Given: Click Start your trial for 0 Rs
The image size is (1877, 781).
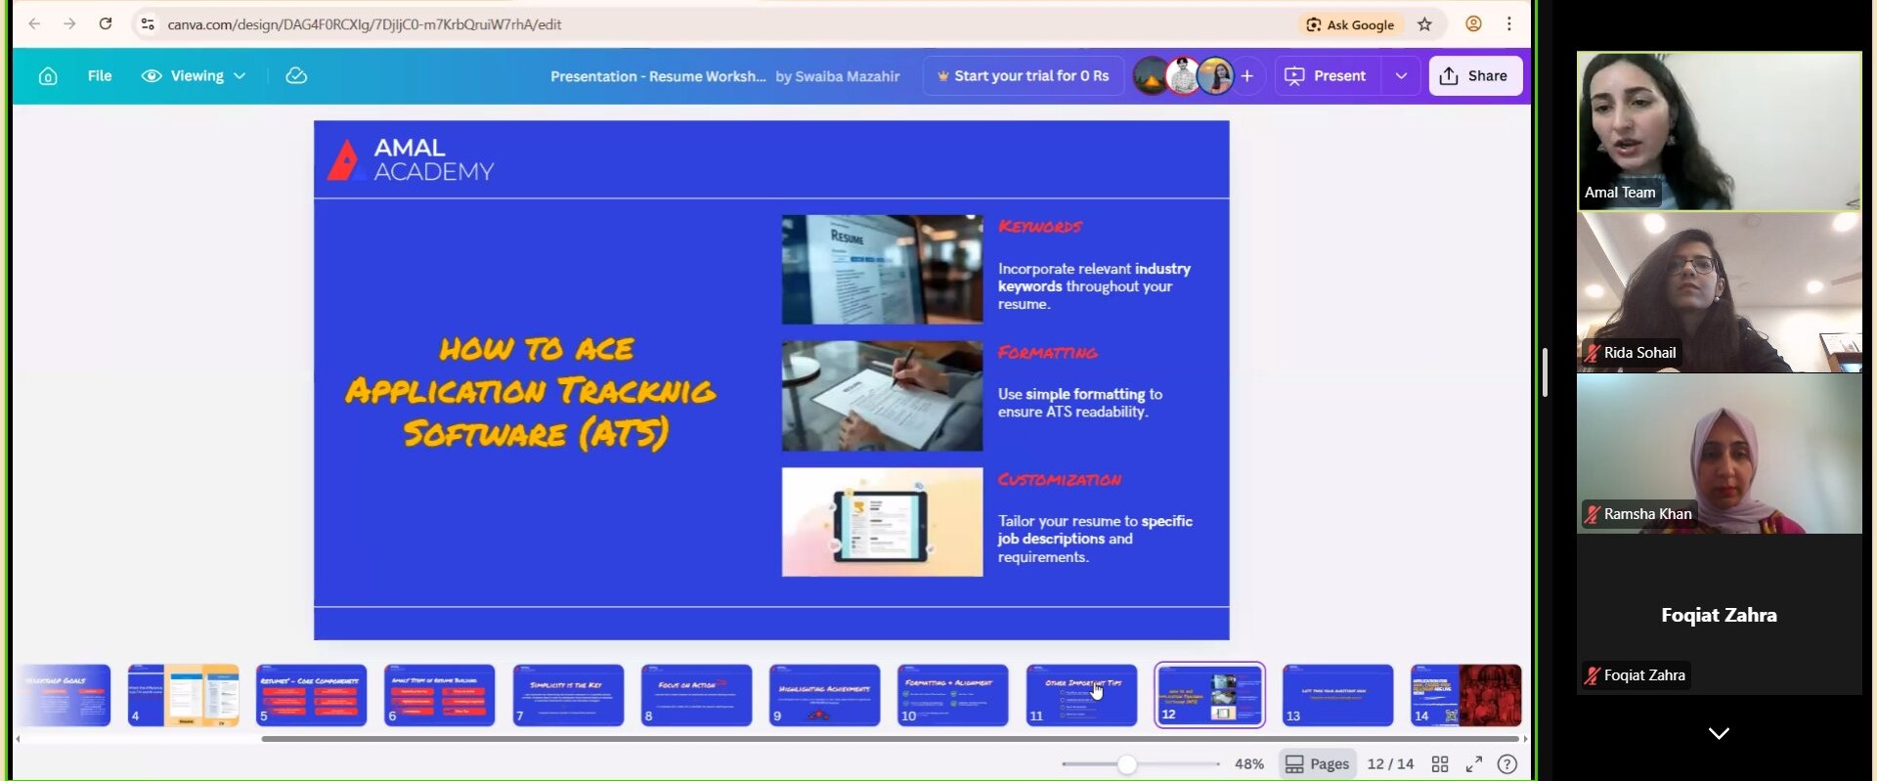Looking at the screenshot, I should pyautogui.click(x=1023, y=76).
